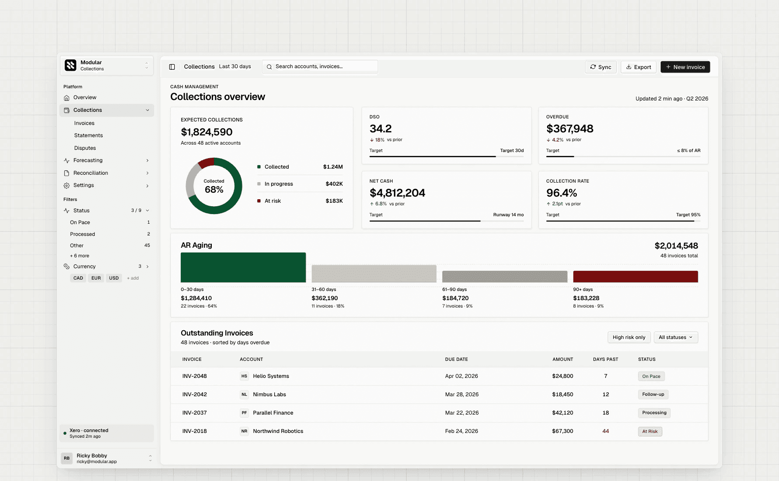Screen dimensions: 779x481
Task: Click the Collected donut chart segment
Action: pos(238,186)
